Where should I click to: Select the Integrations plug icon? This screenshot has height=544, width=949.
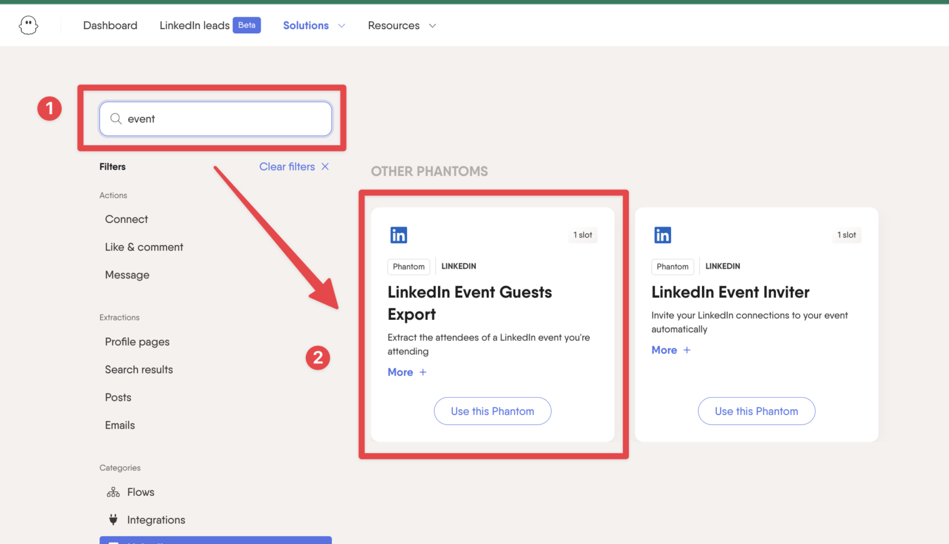(113, 519)
